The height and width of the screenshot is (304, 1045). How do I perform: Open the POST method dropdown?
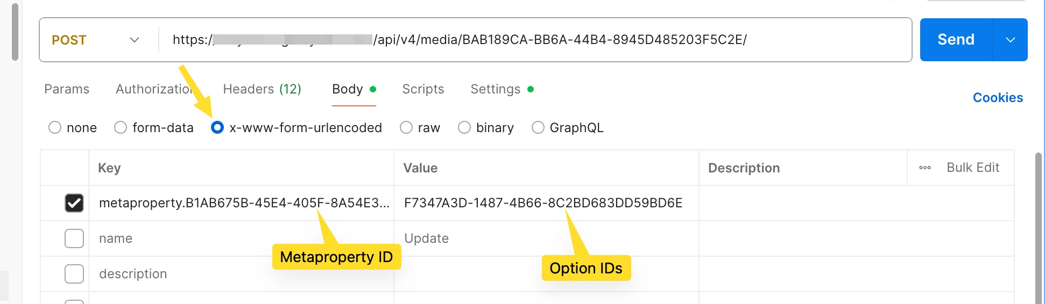(x=96, y=40)
